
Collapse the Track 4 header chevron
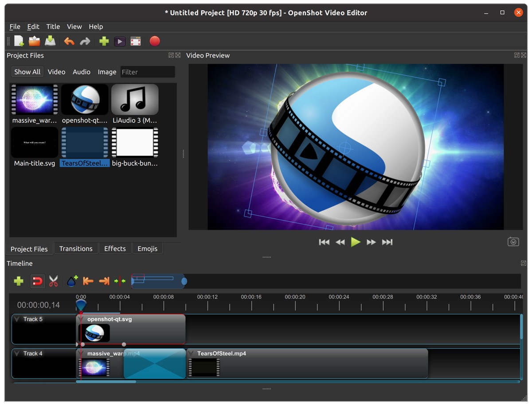[17, 353]
